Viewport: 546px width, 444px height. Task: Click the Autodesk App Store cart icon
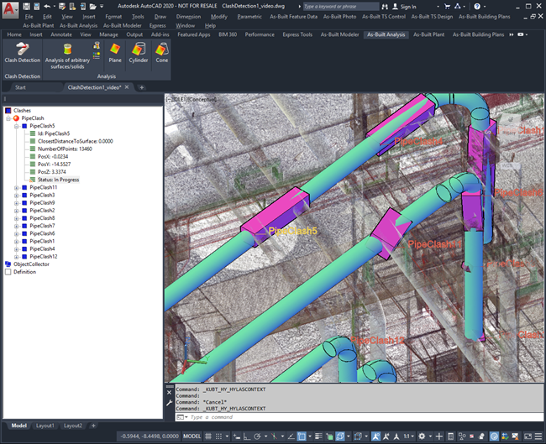[447, 6]
